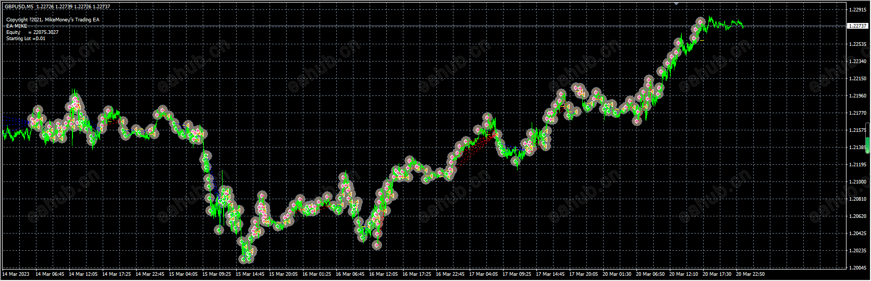Click the 1.20045 price scale label

tap(857, 268)
